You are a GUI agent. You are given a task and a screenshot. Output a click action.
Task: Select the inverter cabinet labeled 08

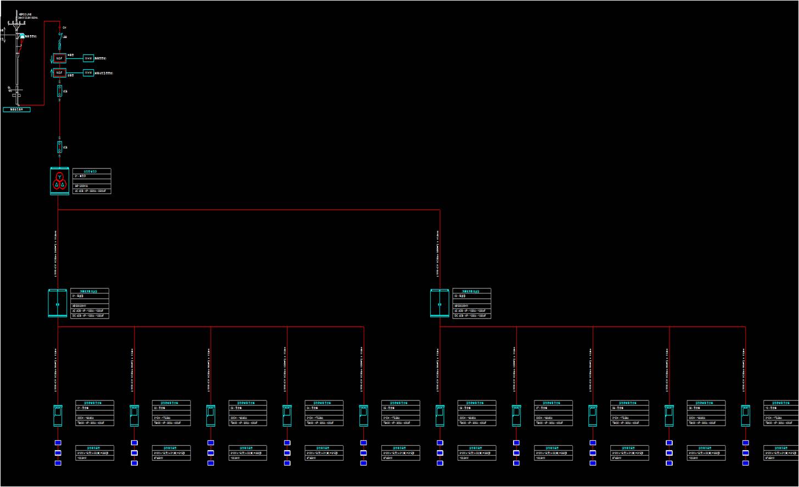(x=593, y=416)
